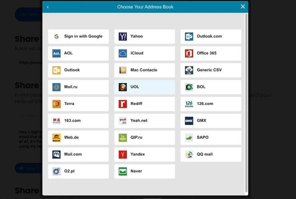The image size is (296, 199).
Task: Click the dialog's vertical scrollbar
Action: [x=246, y=103]
